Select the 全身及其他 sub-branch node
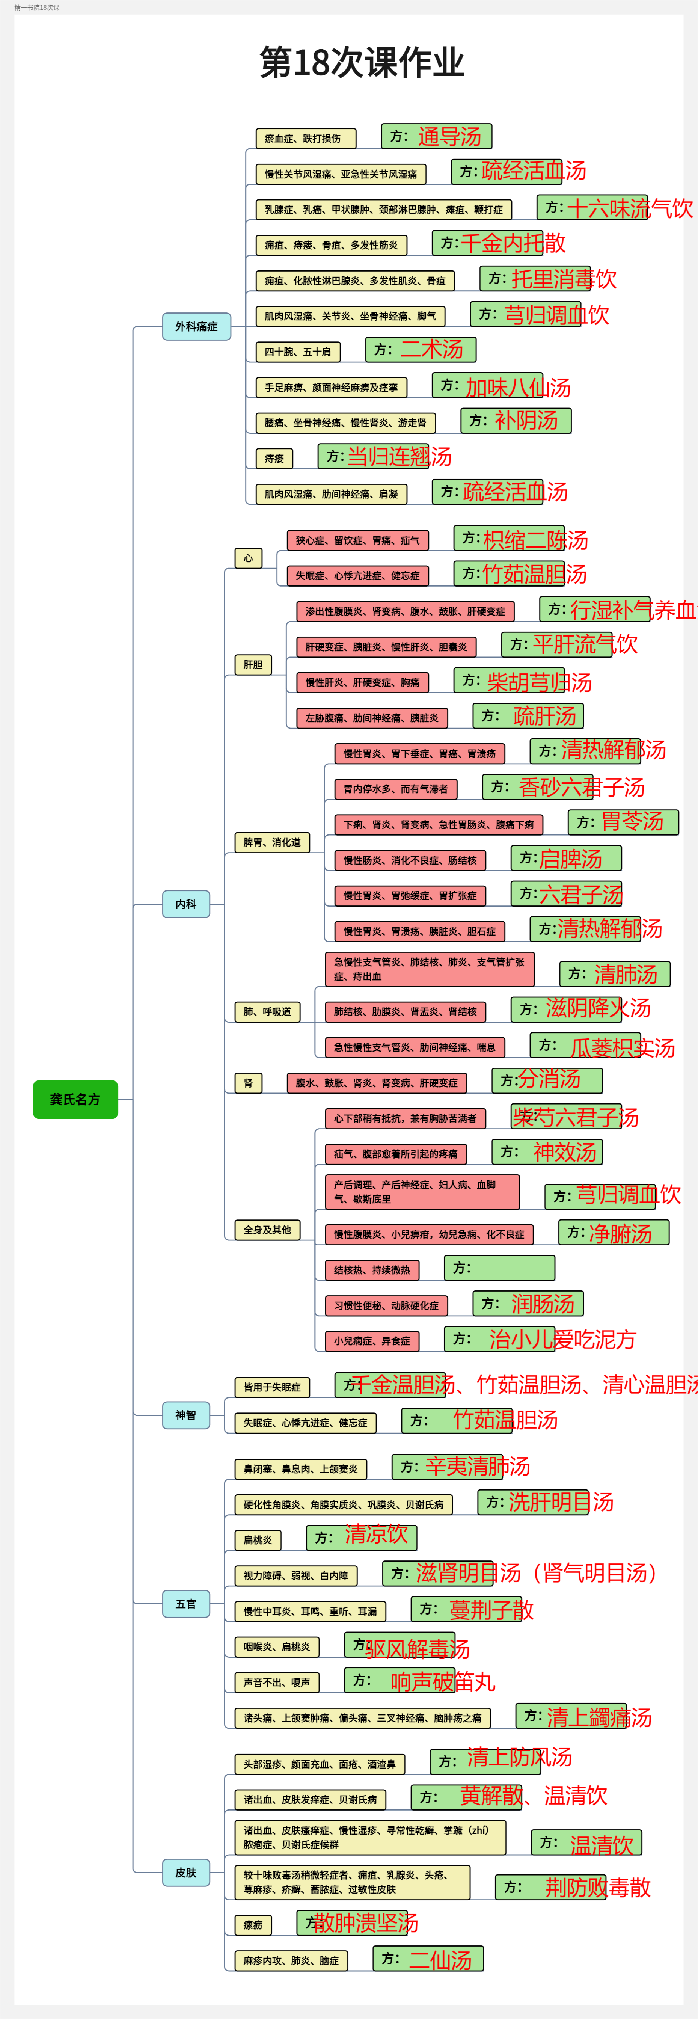The image size is (698, 2019). [267, 1230]
